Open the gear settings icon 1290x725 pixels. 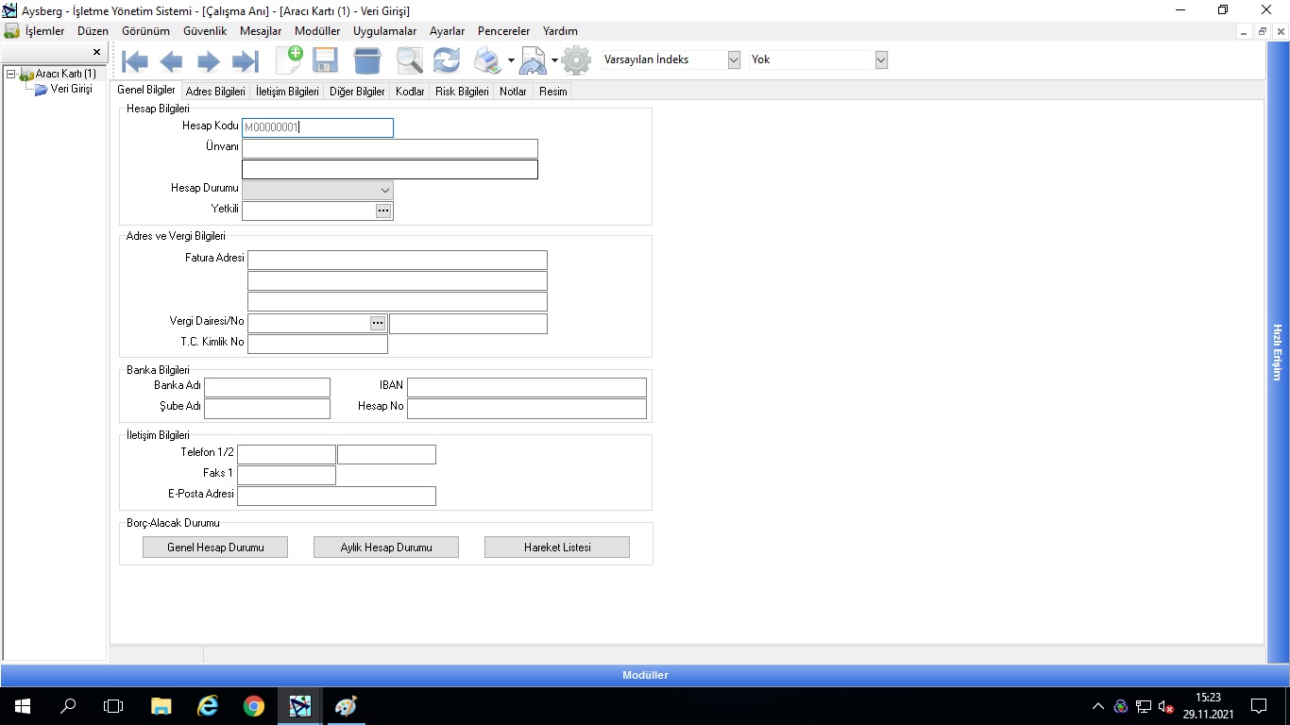point(576,60)
